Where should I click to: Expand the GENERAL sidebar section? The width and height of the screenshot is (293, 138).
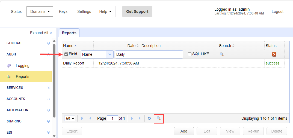[x=48, y=43]
